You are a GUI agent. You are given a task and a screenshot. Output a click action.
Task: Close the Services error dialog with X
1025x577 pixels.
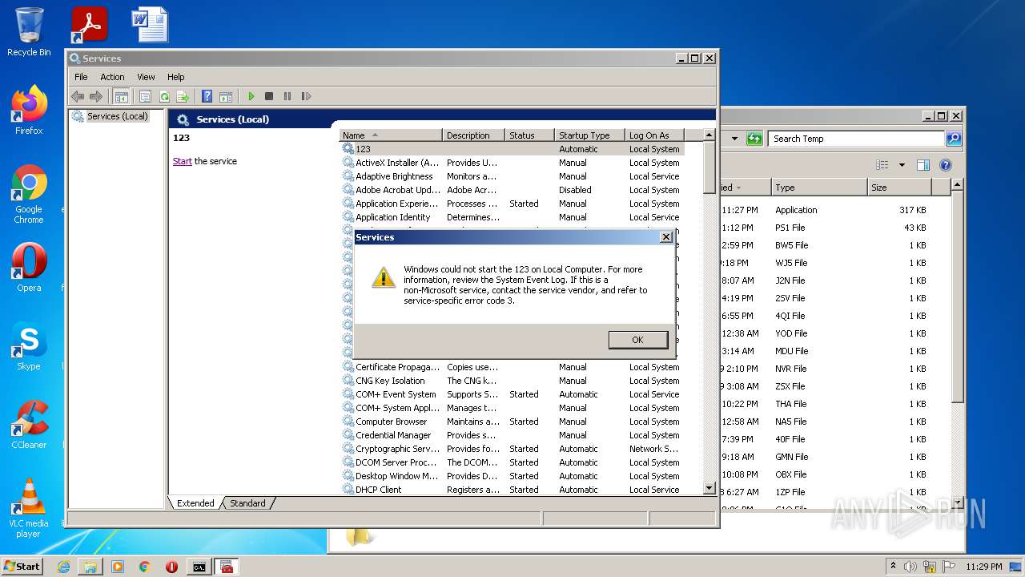(x=665, y=237)
